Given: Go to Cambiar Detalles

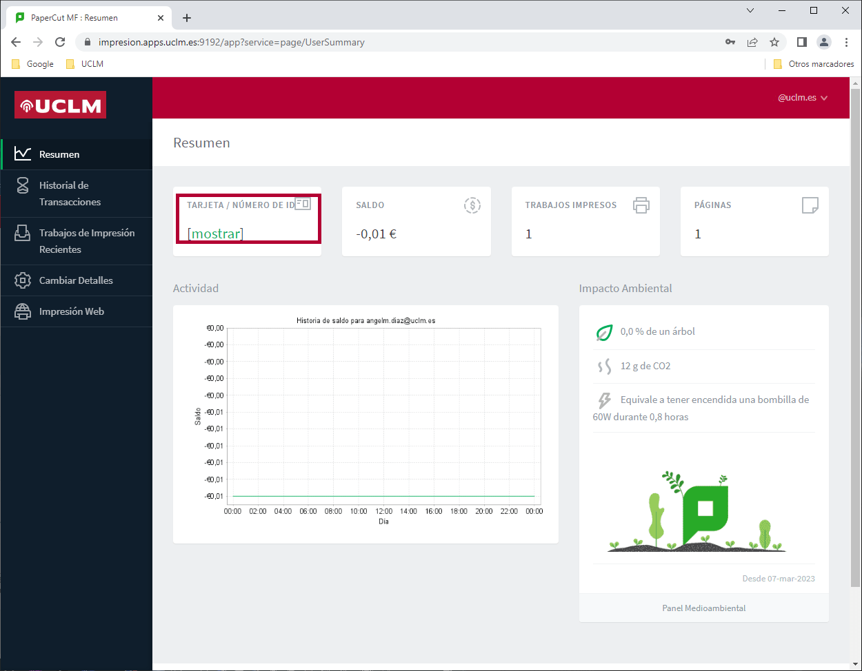Looking at the screenshot, I should [x=77, y=280].
